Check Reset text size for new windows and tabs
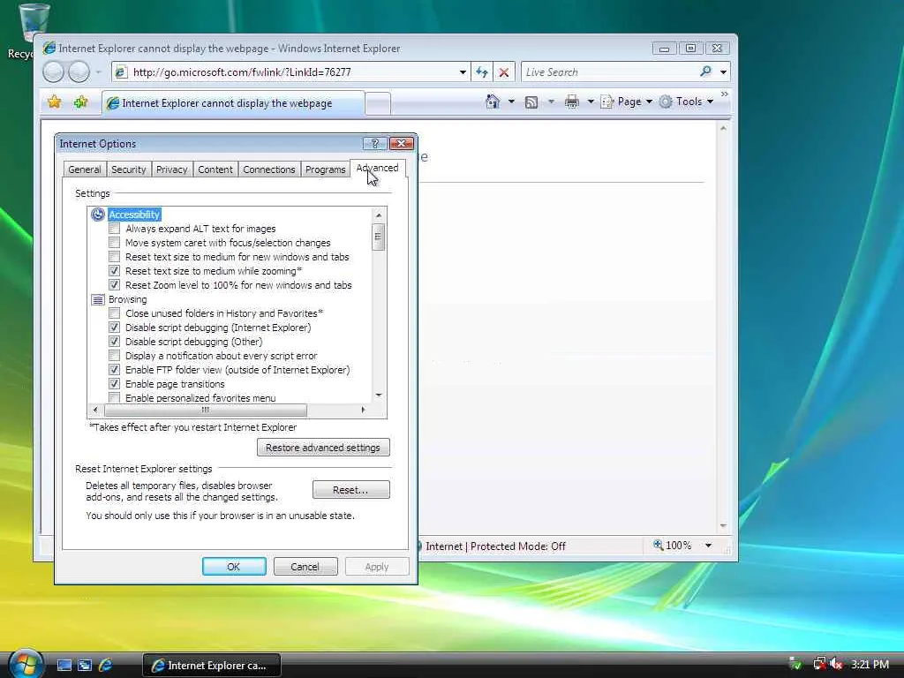 tap(114, 257)
